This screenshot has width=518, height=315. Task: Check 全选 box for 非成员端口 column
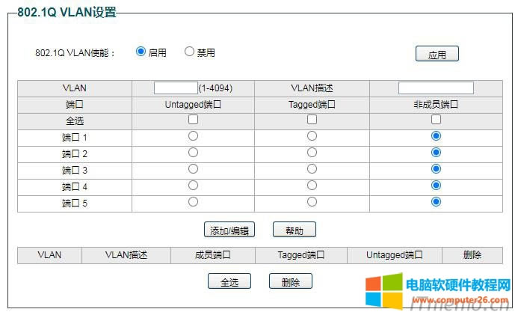(436, 120)
